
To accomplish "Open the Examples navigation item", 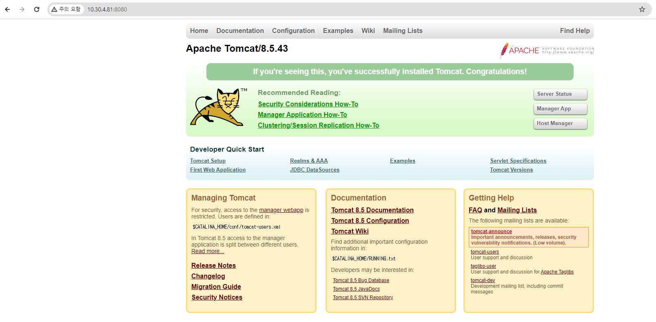I will coord(338,31).
